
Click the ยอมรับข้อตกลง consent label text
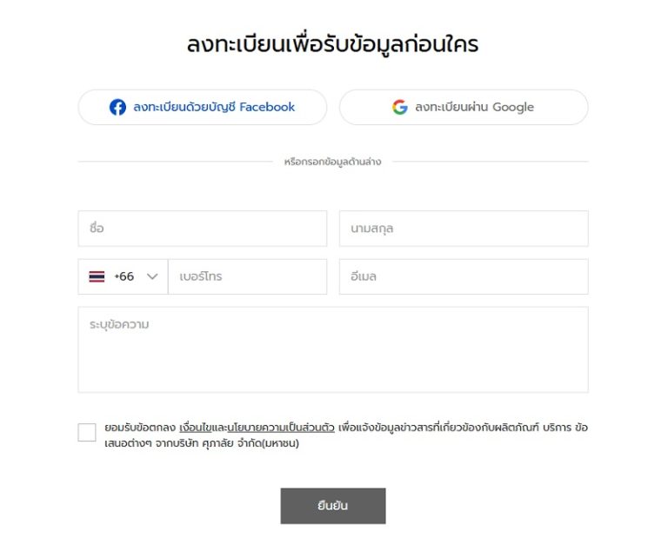coord(140,427)
